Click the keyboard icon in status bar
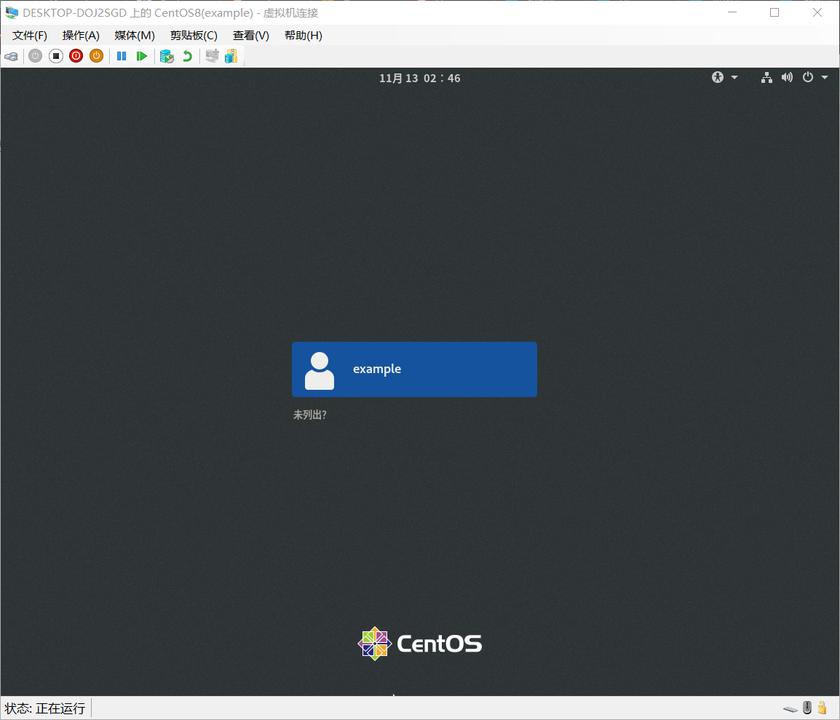The image size is (840, 720). click(x=791, y=709)
